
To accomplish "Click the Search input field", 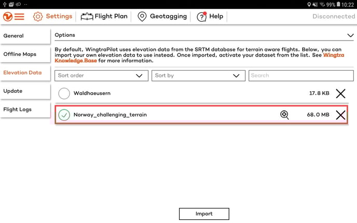I will click(x=301, y=76).
